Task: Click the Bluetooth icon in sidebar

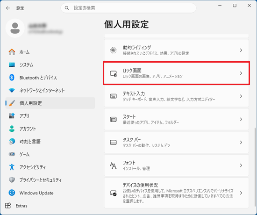Action: 12,78
